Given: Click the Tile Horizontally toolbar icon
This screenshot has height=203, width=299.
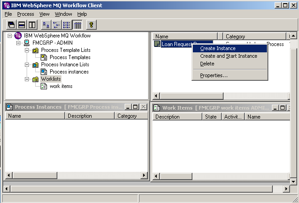Looking at the screenshot, I should coord(22,25).
